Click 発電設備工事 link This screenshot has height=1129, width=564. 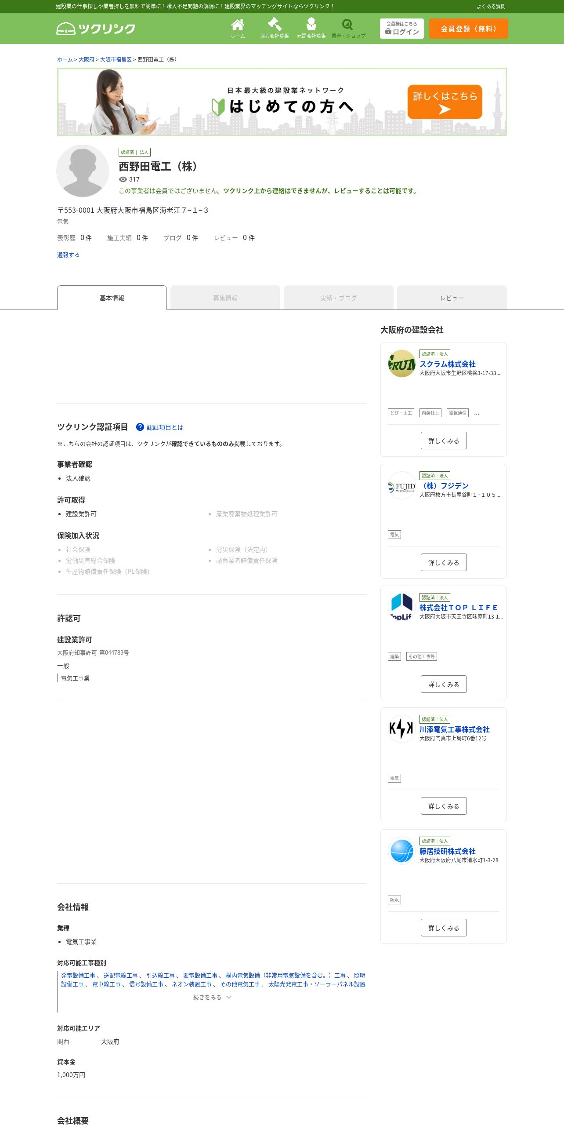(78, 975)
